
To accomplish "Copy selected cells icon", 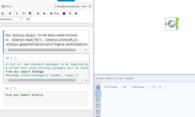I will (x=24, y=14).
